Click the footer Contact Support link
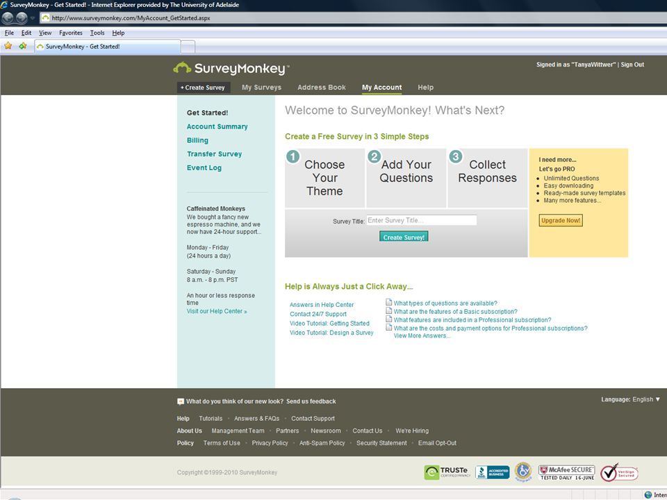The height and width of the screenshot is (500, 667). click(313, 418)
